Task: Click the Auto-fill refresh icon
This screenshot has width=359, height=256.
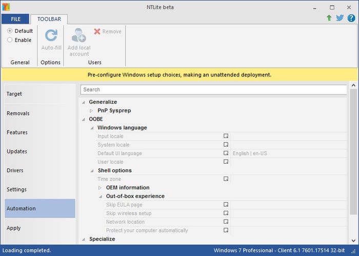Action: [x=51, y=35]
